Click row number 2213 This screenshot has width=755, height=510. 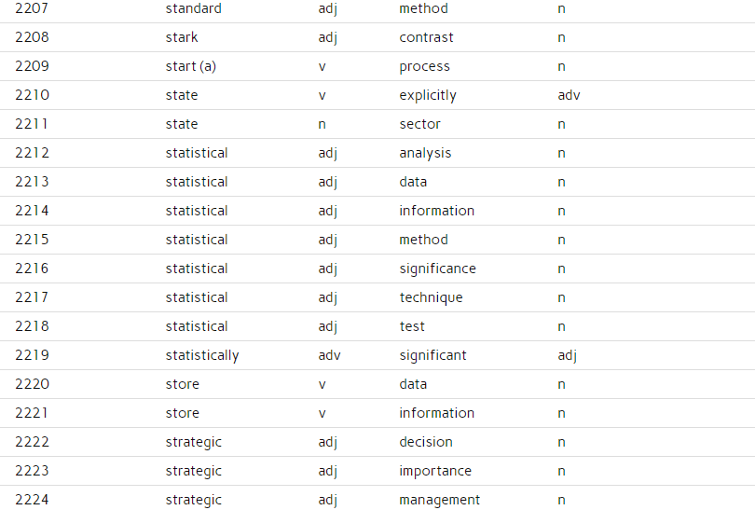32,182
